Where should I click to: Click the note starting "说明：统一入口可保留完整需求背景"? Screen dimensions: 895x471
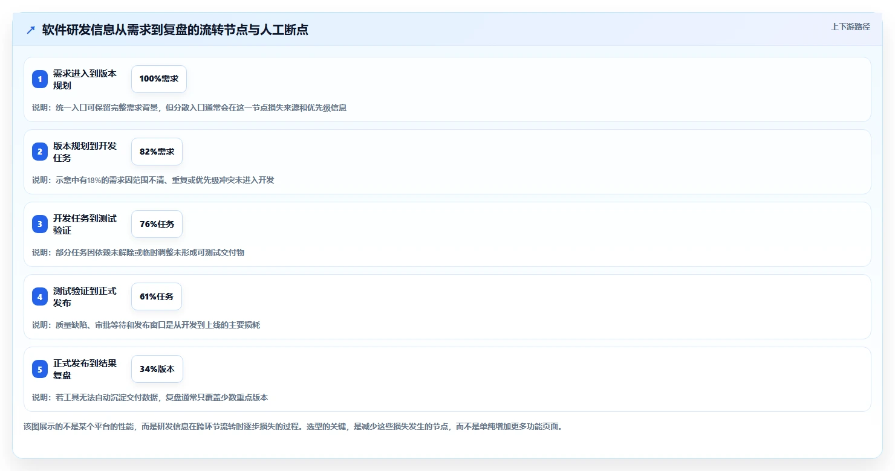[x=189, y=107]
